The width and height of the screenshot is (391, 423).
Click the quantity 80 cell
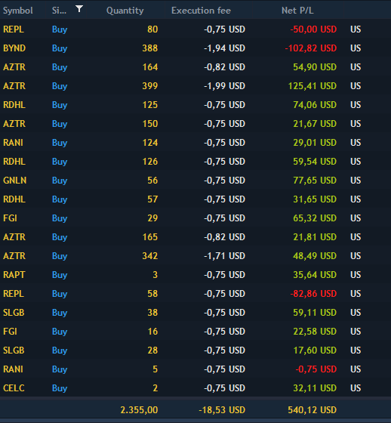click(x=152, y=29)
